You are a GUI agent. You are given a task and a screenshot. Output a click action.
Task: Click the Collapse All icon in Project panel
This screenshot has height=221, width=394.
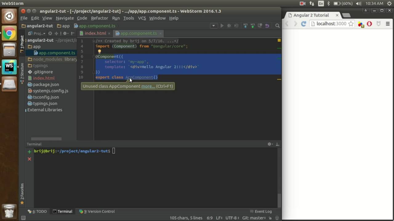56,33
